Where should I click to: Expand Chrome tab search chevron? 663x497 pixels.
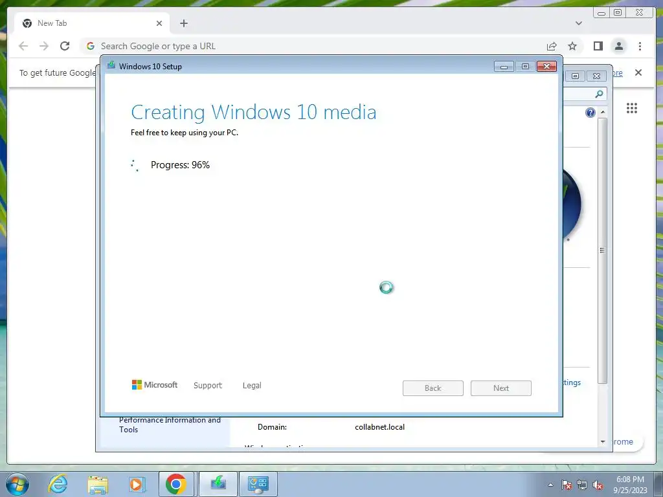coord(579,23)
